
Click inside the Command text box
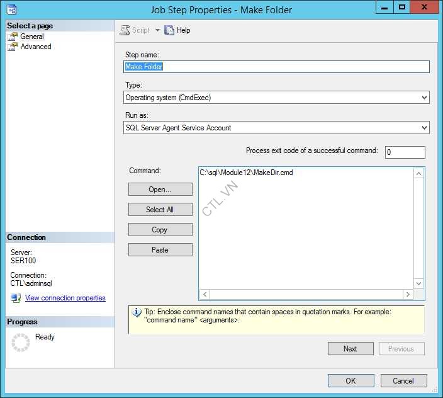click(x=306, y=228)
